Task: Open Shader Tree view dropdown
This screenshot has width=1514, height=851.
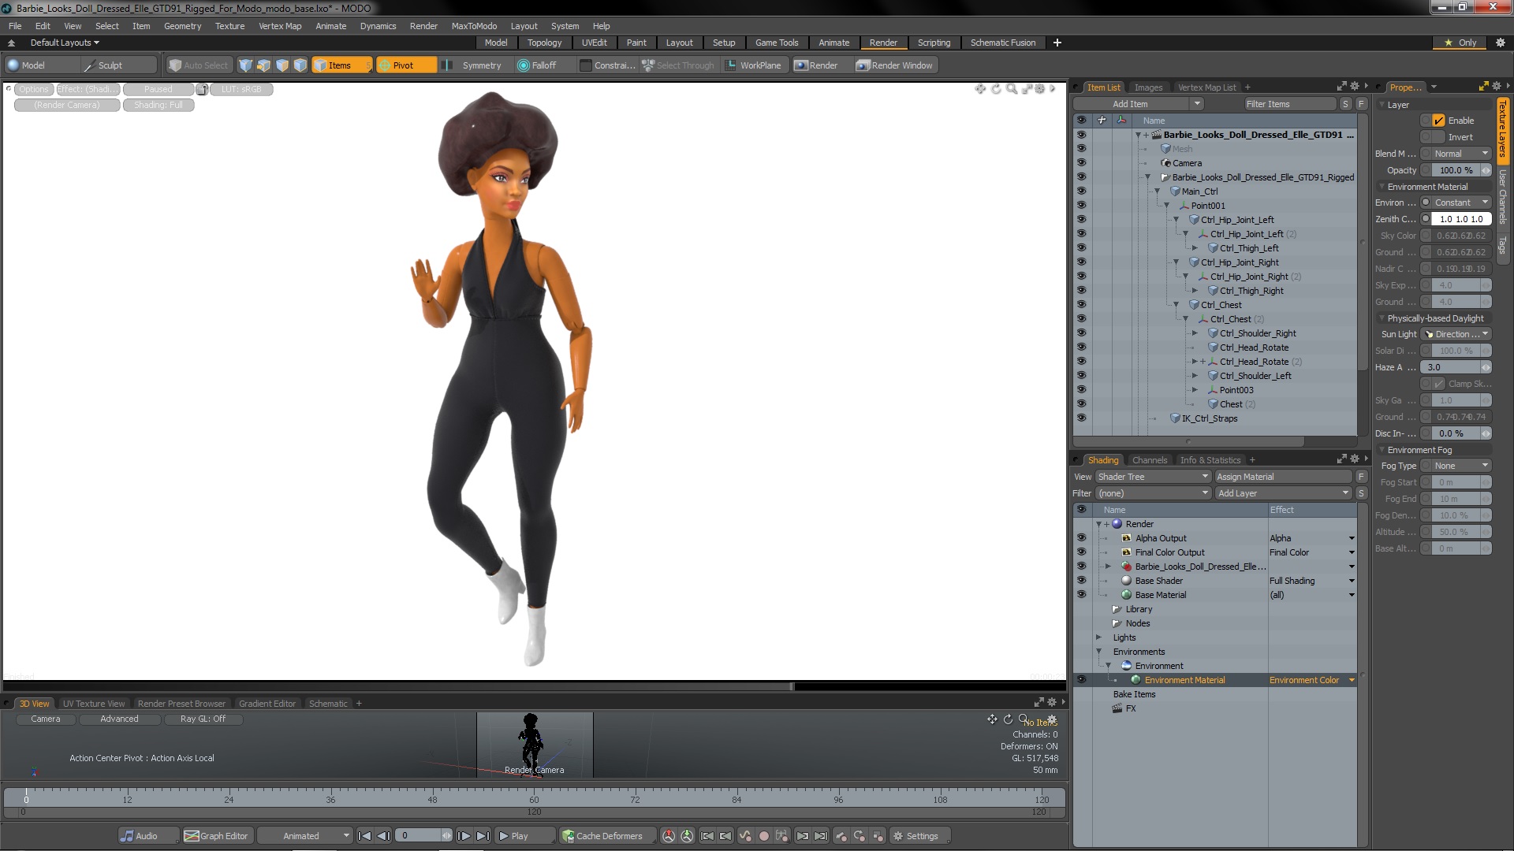Action: click(1153, 477)
